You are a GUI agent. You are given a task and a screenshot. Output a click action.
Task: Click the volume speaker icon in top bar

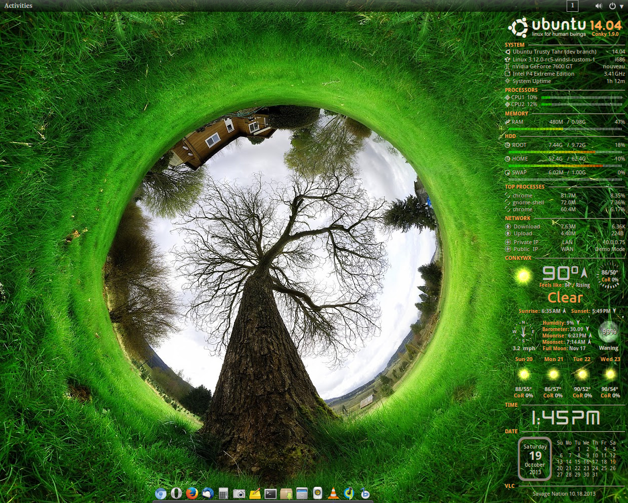click(599, 6)
